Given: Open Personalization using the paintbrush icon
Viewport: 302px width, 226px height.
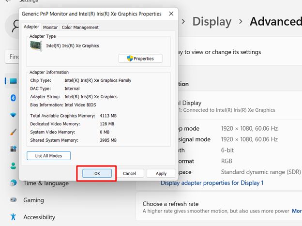Looking at the screenshot, I should click(13, 132).
